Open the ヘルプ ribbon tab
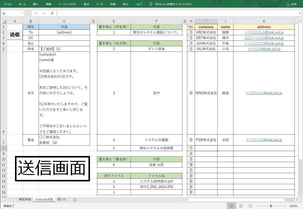 [139, 4]
